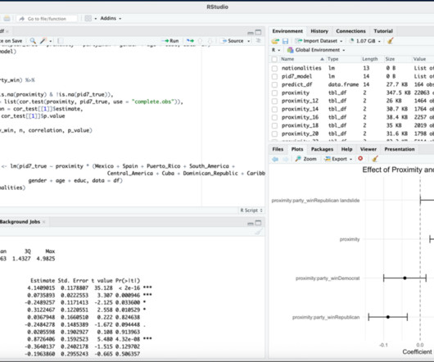434x362 pixels.
Task: Click the Go to file/function search field
Action: [x=47, y=19]
